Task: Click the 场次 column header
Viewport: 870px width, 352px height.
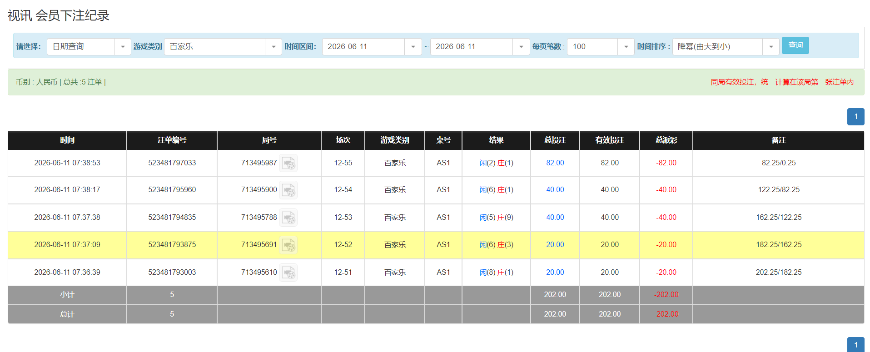Action: pyautogui.click(x=343, y=140)
